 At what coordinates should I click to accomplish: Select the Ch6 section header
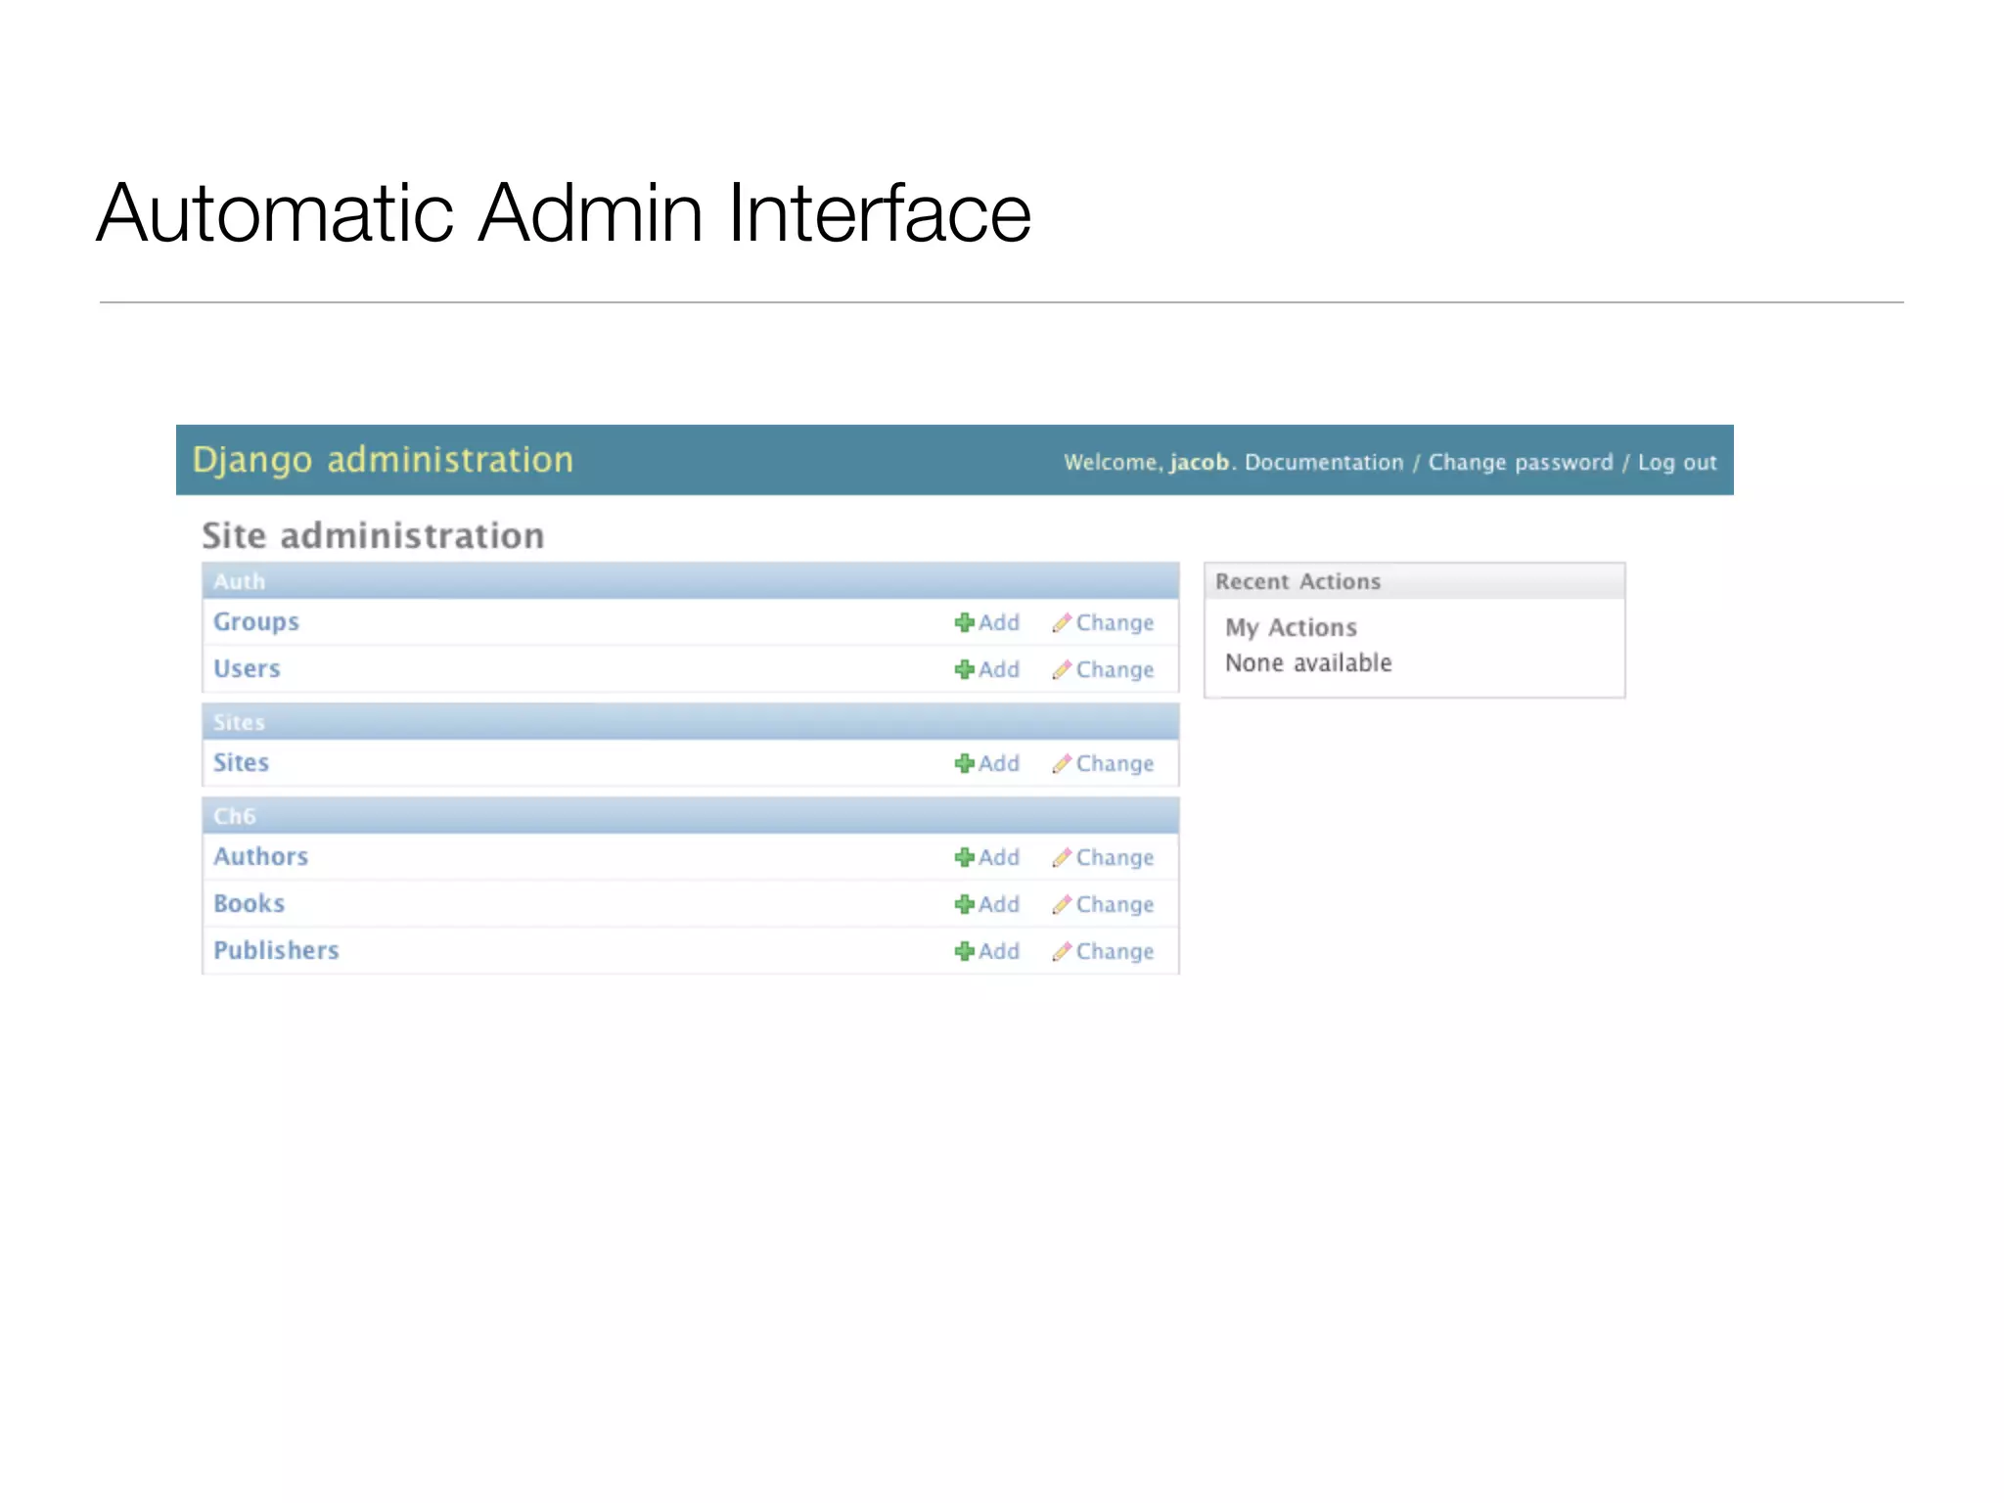(x=235, y=816)
